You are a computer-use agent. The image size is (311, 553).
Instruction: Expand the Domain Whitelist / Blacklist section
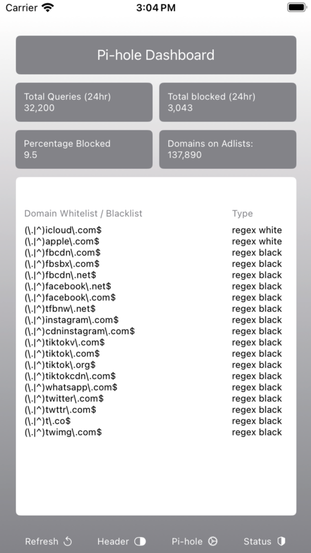(84, 213)
